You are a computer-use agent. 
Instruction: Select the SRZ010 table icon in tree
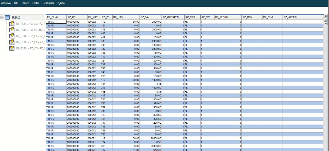tap(7, 17)
